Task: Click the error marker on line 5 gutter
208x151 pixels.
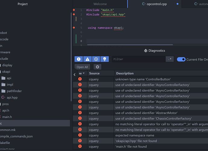Action: tap(74, 28)
